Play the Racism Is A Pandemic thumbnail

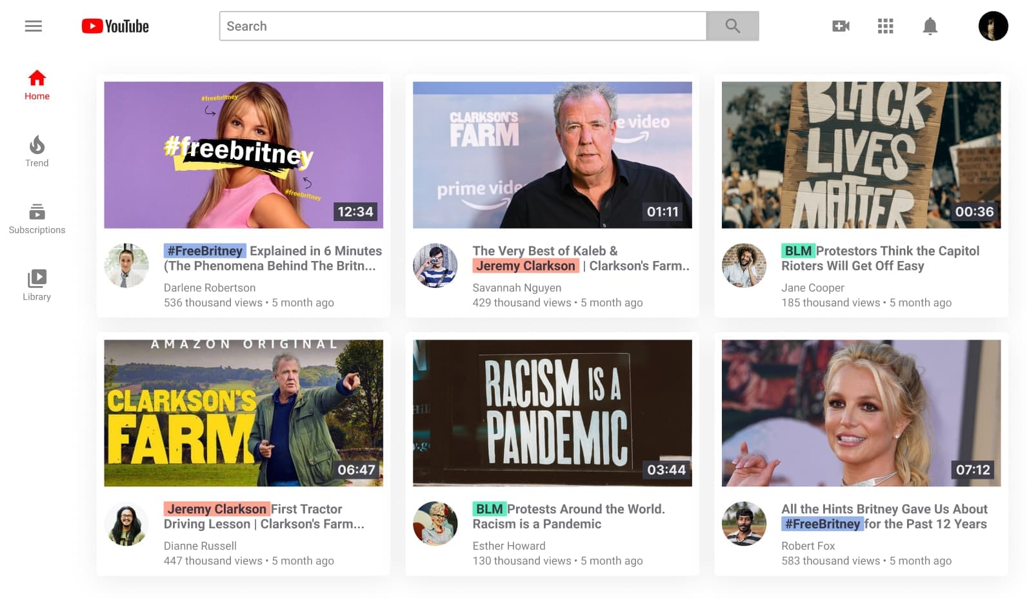point(552,412)
